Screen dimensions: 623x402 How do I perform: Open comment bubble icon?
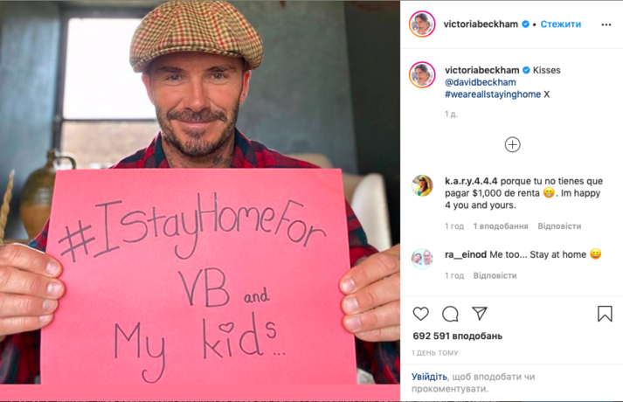[450, 314]
